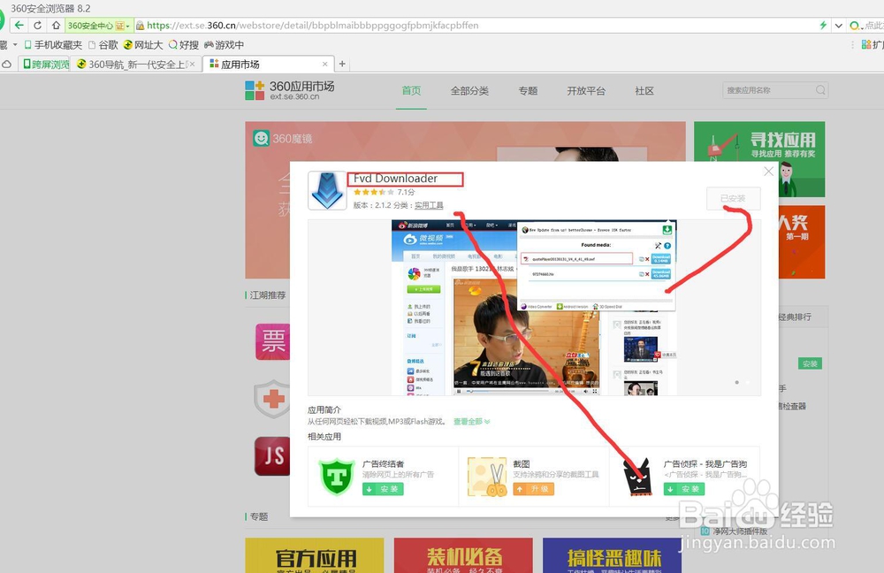Click the Fvd Downloader app icon
884x573 pixels.
click(x=327, y=191)
